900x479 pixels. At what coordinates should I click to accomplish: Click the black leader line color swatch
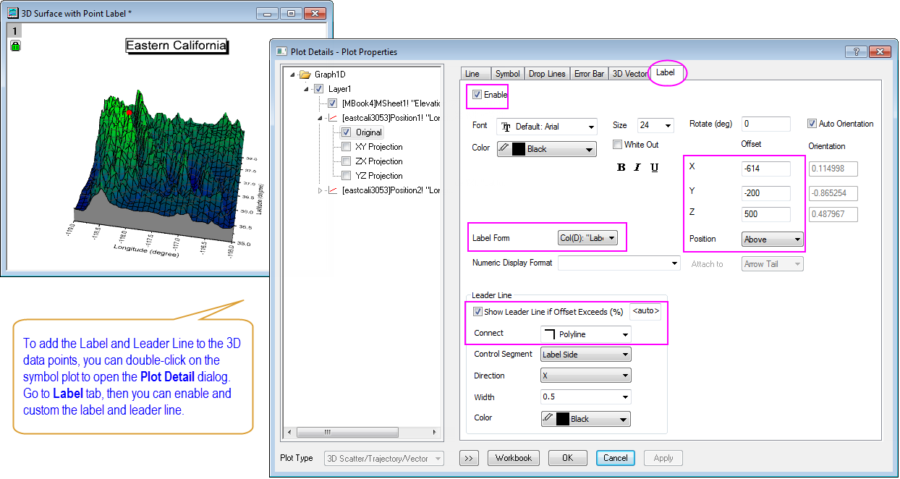(563, 419)
